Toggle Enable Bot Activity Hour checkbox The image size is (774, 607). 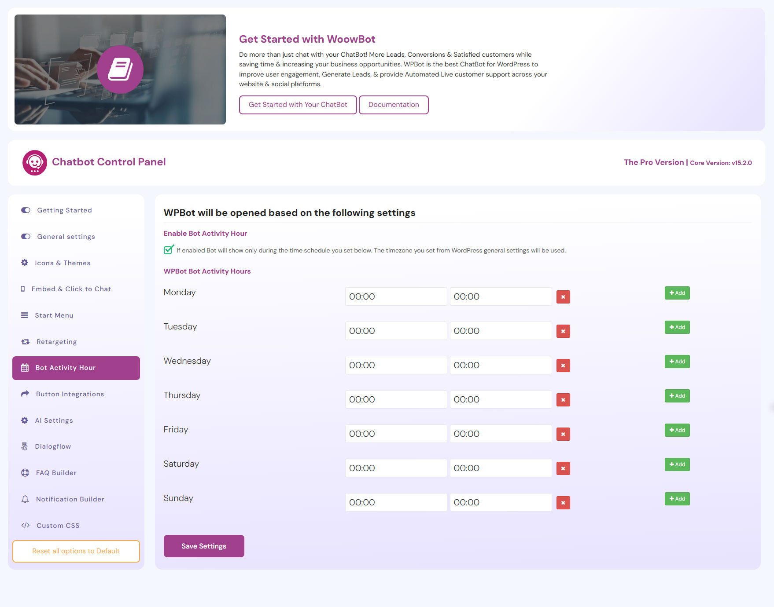[168, 250]
